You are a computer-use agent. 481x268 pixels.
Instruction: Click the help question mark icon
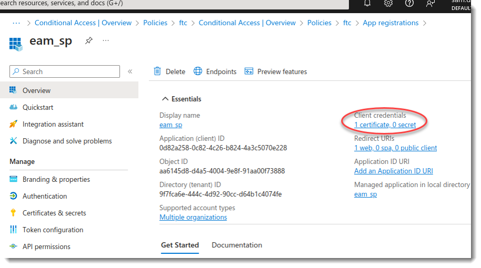coord(410,3)
